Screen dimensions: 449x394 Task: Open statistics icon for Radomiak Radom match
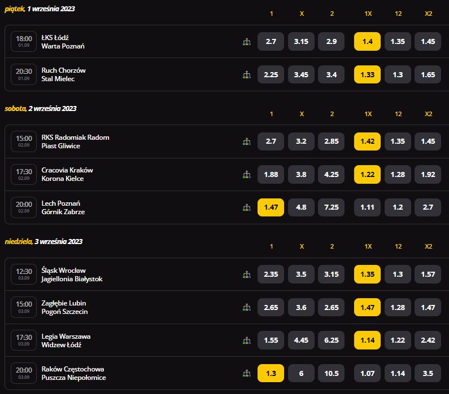247,141
